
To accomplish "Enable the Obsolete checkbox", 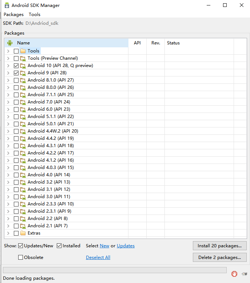I will pos(21,257).
